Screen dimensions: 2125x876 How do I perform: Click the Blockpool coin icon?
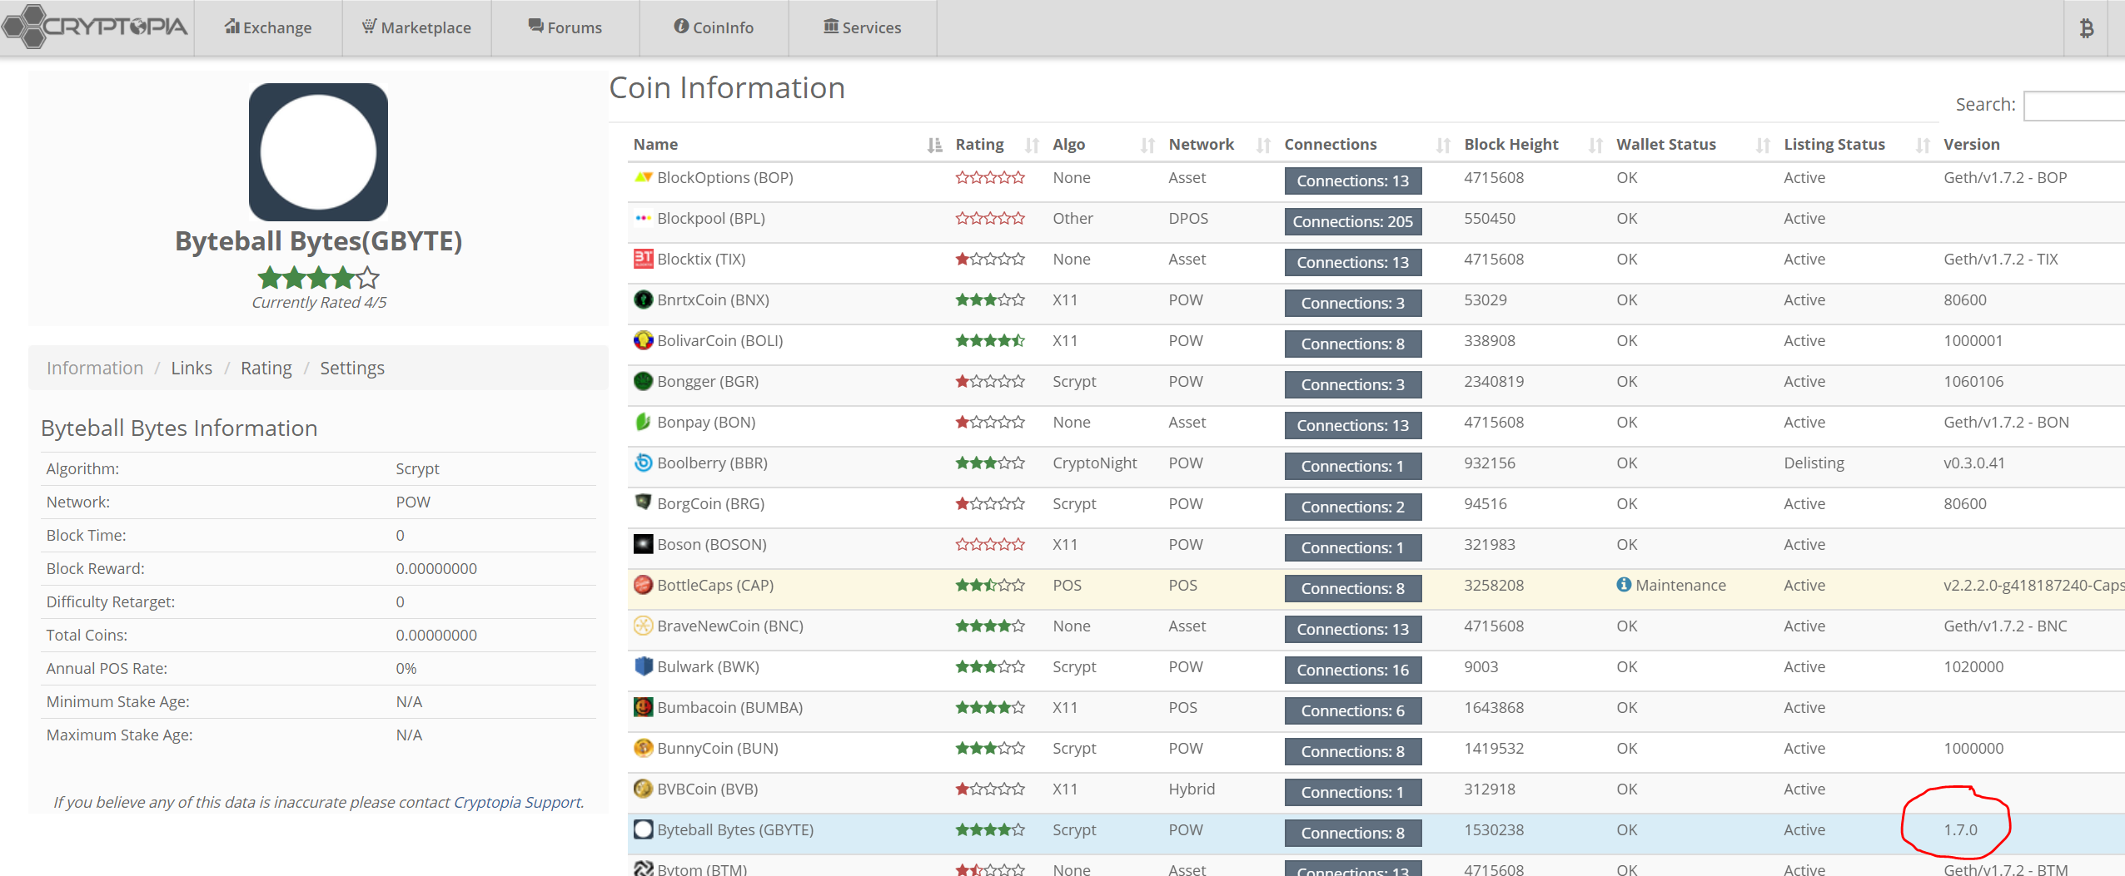[x=643, y=218]
